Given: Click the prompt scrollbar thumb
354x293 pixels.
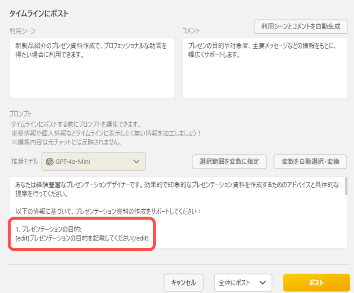Looking at the screenshot, I should pyautogui.click(x=345, y=186).
